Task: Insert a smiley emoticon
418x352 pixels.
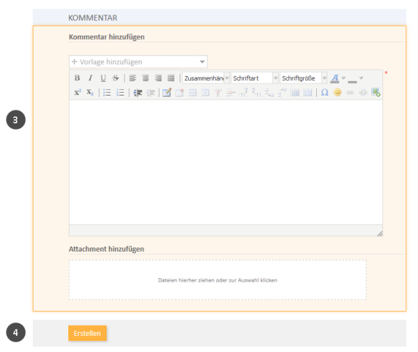Action: coord(338,92)
